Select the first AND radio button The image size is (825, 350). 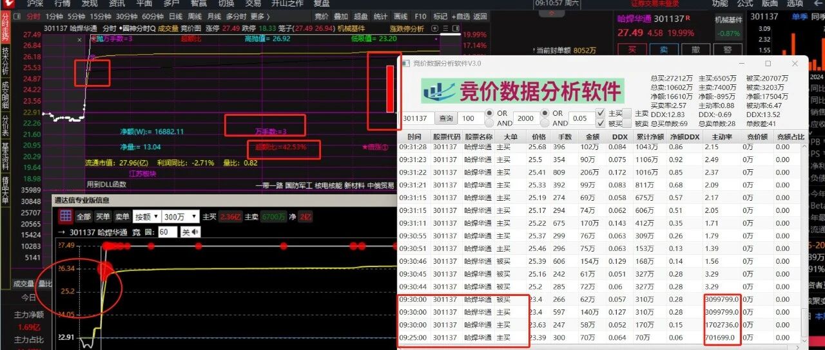coord(489,123)
